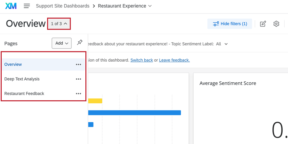
Task: Click the Leave feedback link
Action: click(x=174, y=60)
